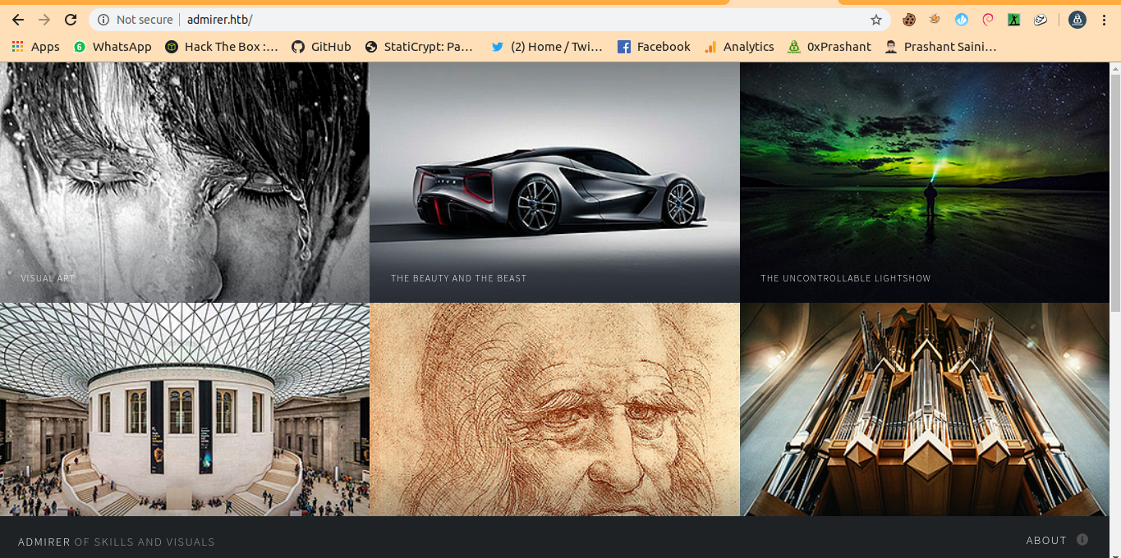Open the GitHub bookmark
The image size is (1121, 558).
click(x=321, y=47)
